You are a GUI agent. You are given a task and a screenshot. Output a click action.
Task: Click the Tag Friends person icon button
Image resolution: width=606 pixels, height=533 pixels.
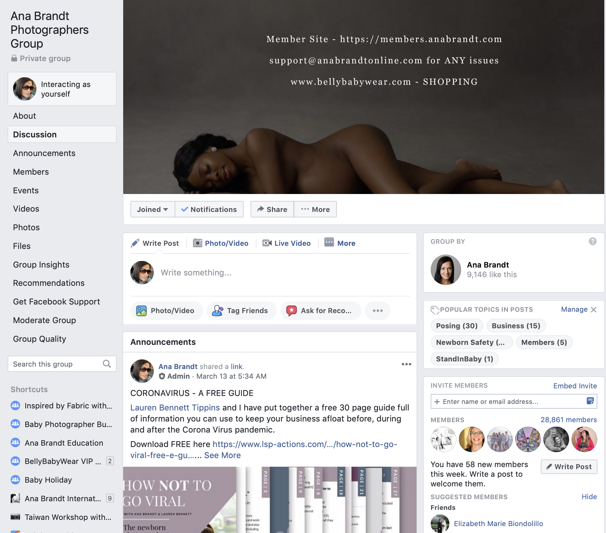click(217, 311)
